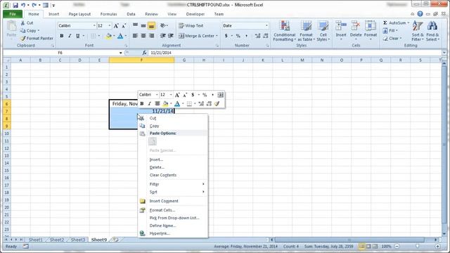Choose Define Name in context menu
Viewport: 450px width, 253px height.
[173, 226]
